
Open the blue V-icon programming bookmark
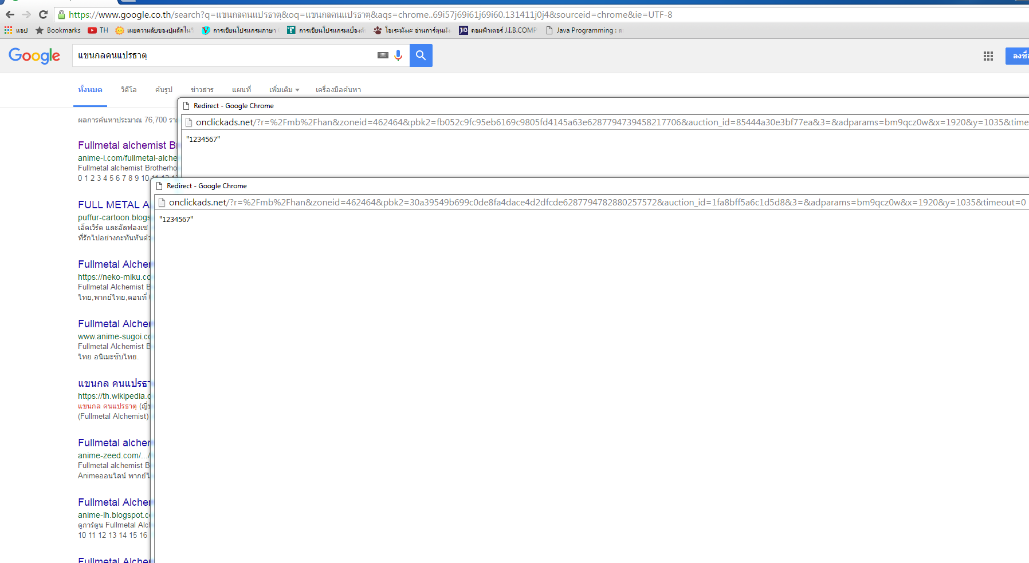[241, 30]
